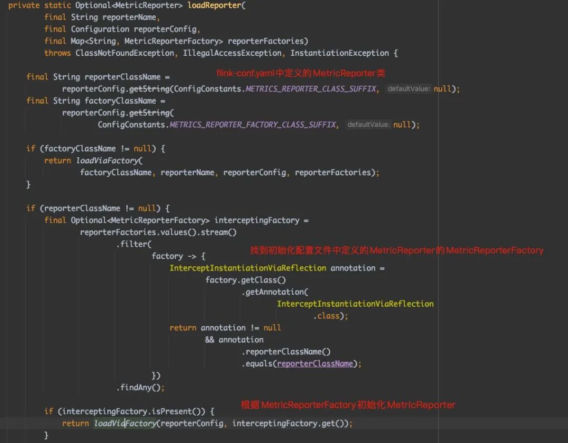Select the private keyword on the first line
The image size is (568, 443).
(24, 5)
